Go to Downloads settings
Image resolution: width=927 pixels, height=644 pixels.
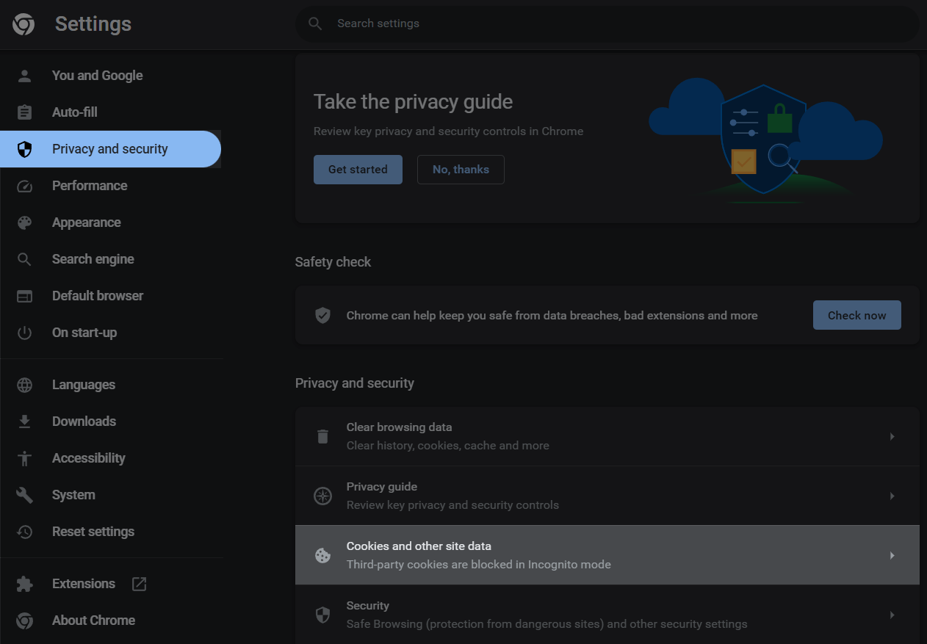pos(84,422)
